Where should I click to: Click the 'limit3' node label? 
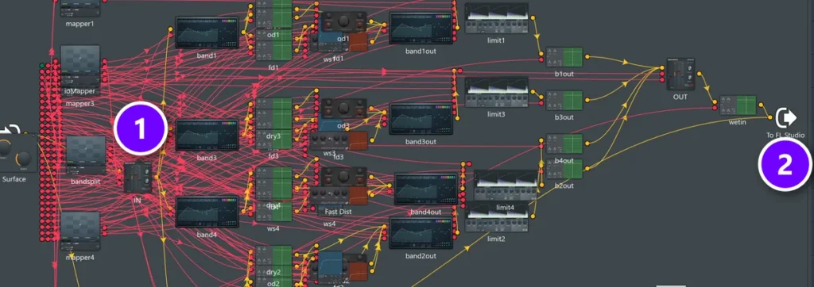tap(496, 114)
